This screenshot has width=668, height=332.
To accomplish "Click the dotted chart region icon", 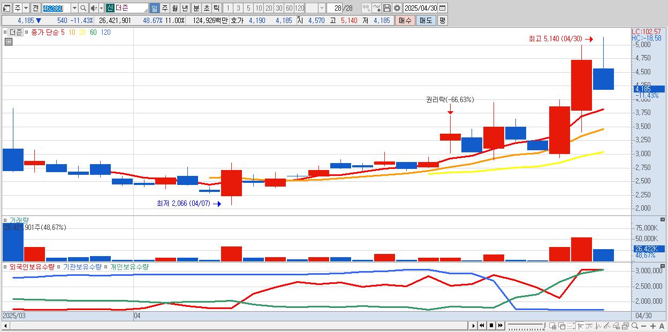I will pyautogui.click(x=571, y=326).
